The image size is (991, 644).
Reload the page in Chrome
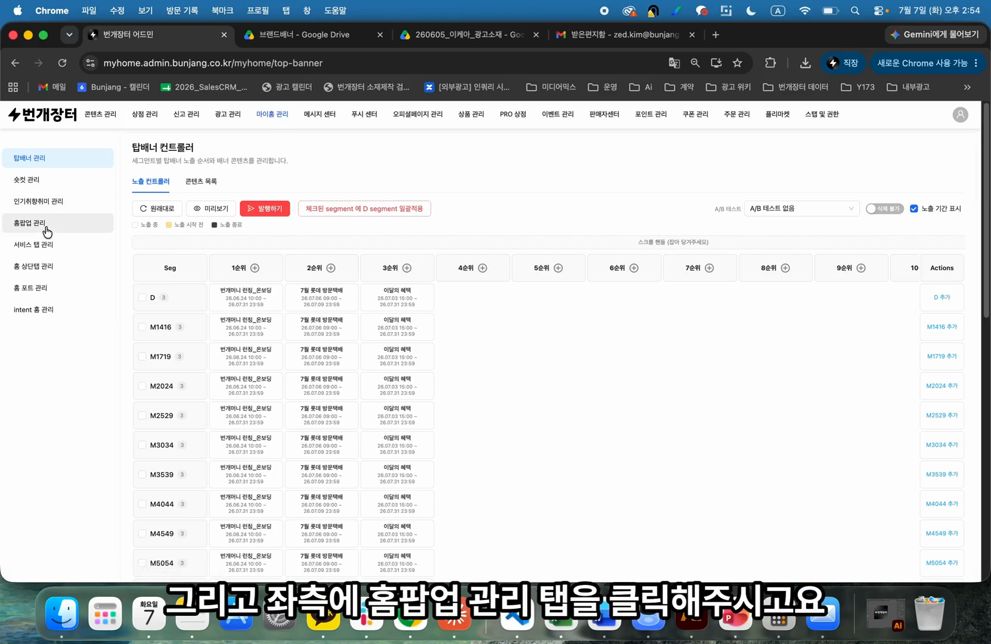[62, 63]
